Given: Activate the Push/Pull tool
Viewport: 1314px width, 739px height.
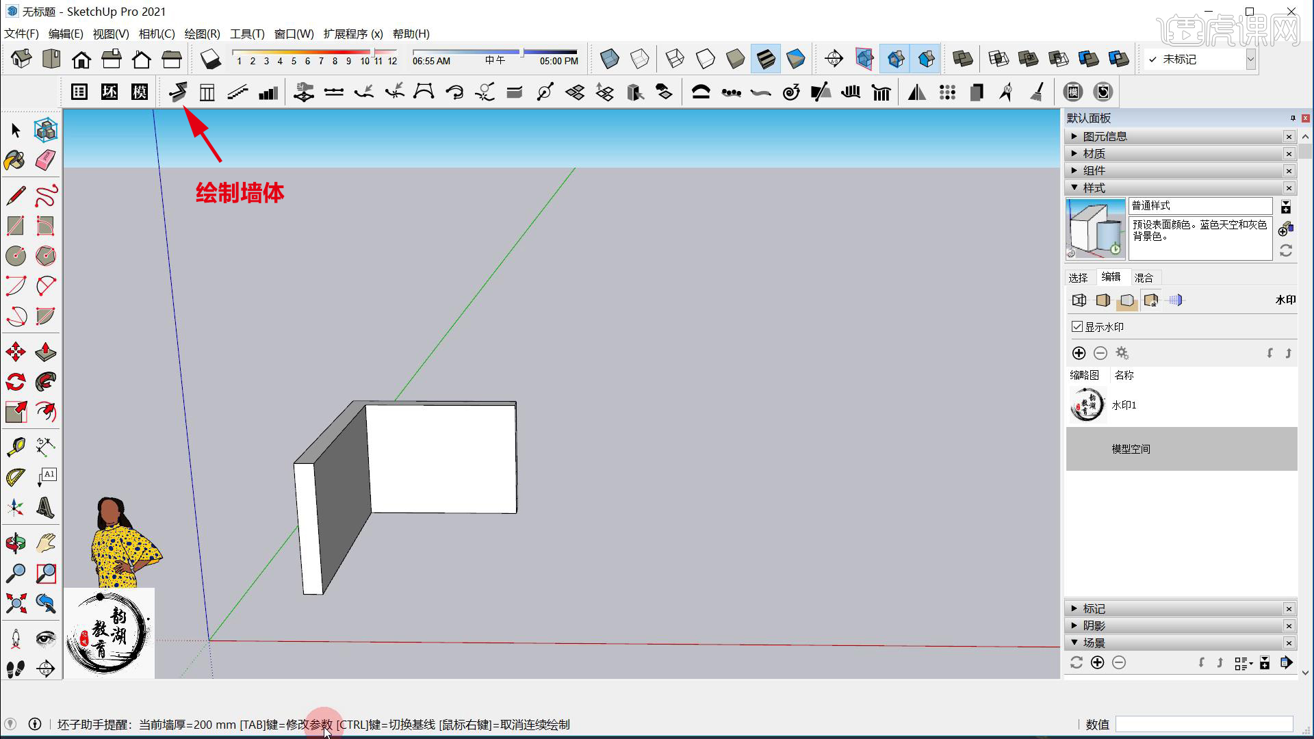Looking at the screenshot, I should [x=45, y=352].
